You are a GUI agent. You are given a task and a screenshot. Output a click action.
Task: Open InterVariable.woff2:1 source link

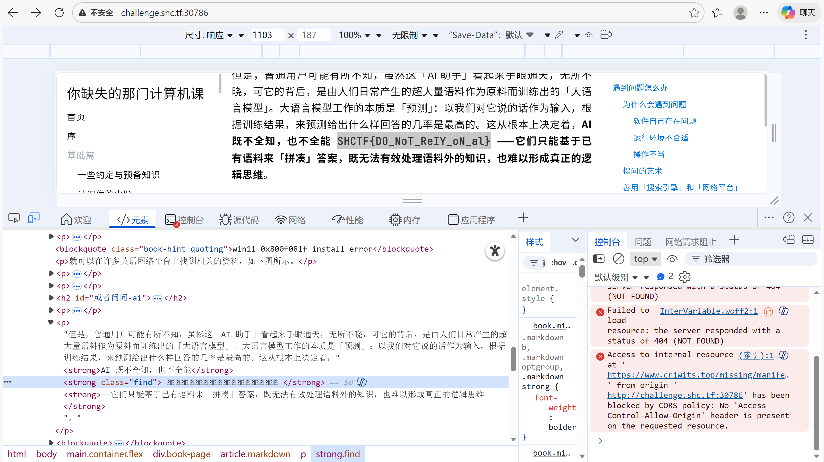[709, 311]
